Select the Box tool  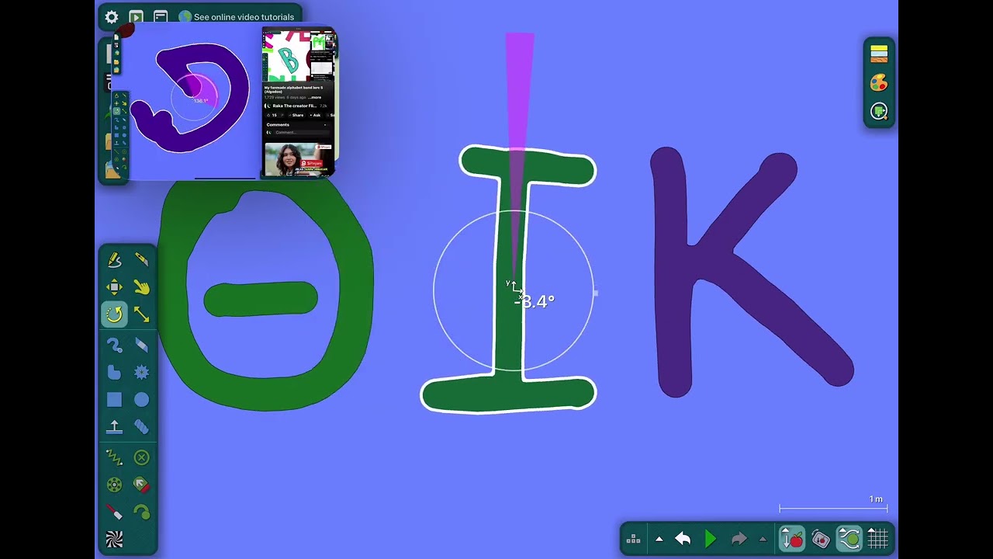pos(114,400)
